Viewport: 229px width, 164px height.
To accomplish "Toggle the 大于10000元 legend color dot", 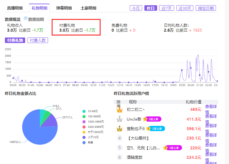I will click(84, 132).
